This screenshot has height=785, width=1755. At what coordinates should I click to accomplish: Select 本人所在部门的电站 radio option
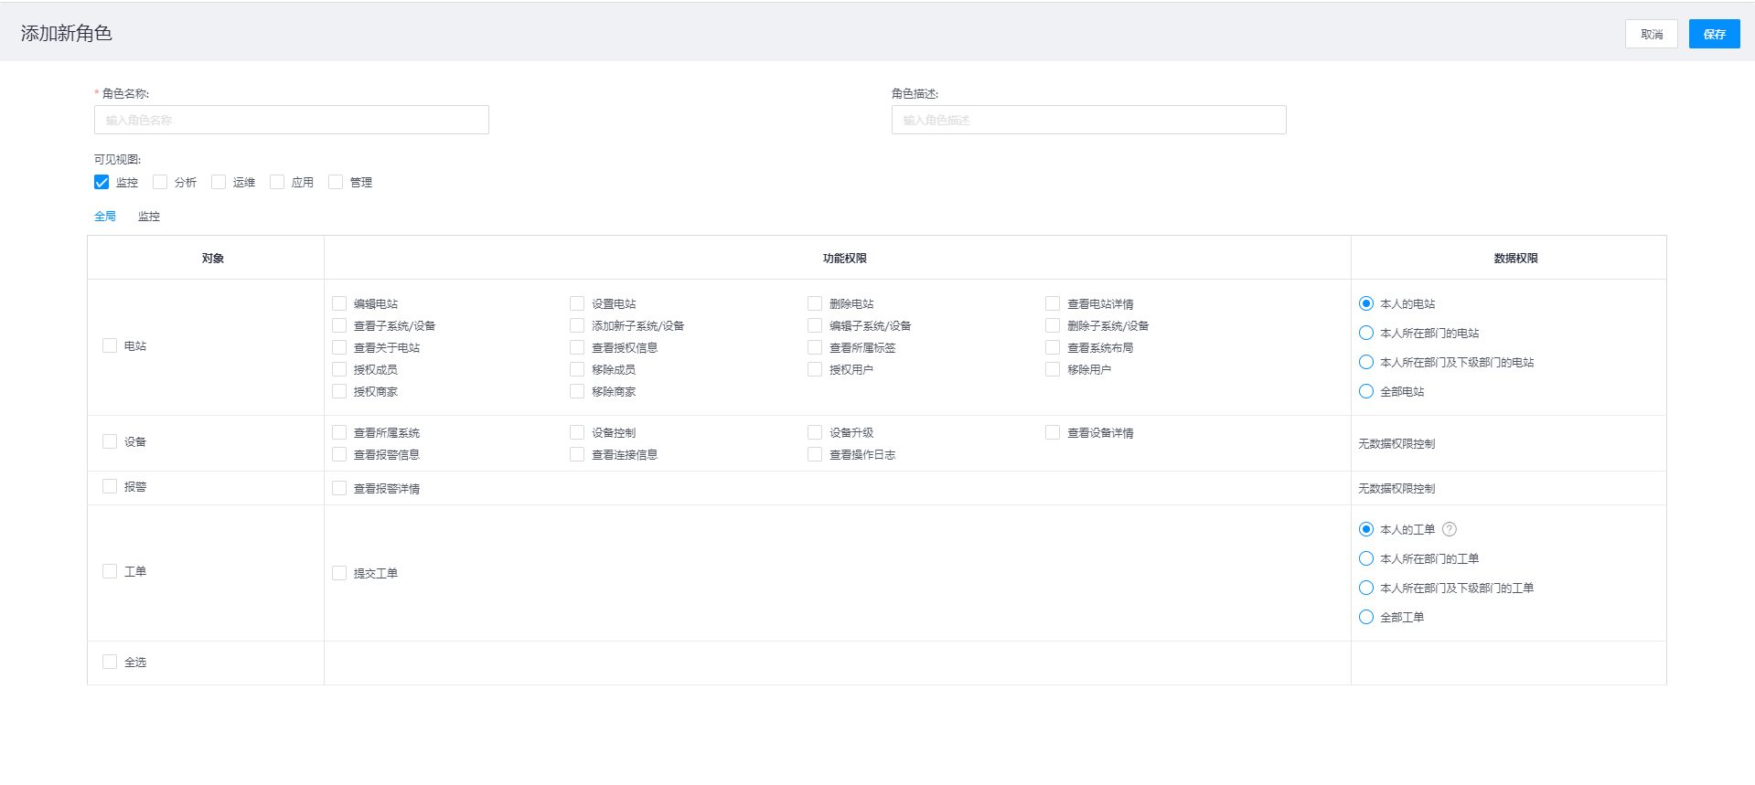tap(1366, 333)
